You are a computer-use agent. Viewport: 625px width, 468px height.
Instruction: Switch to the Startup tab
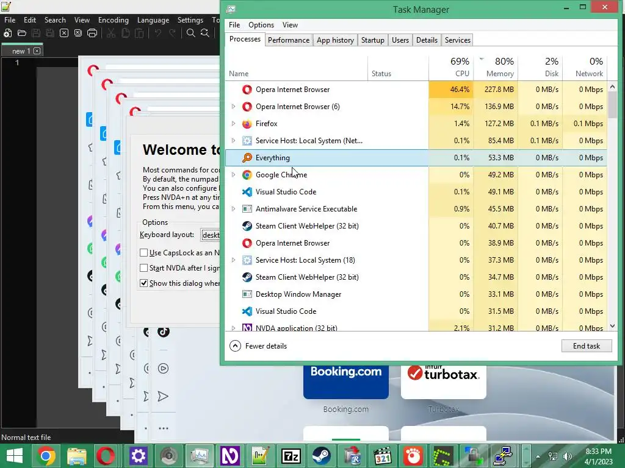coord(373,40)
